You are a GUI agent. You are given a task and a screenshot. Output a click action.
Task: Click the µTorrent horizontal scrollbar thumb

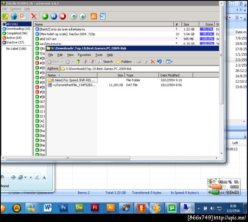click(68, 158)
